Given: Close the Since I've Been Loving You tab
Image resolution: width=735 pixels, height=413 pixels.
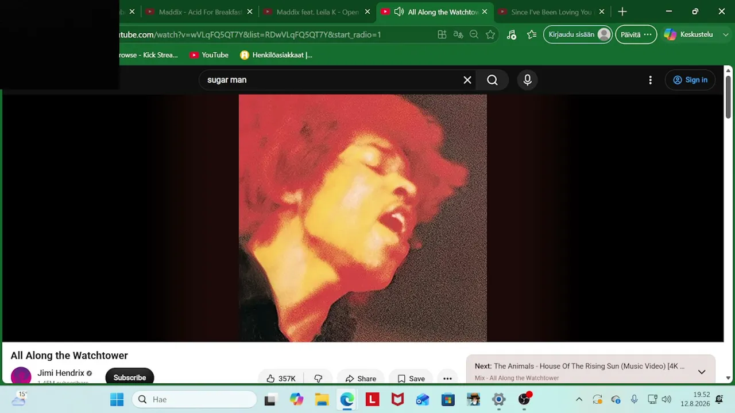Looking at the screenshot, I should point(602,11).
